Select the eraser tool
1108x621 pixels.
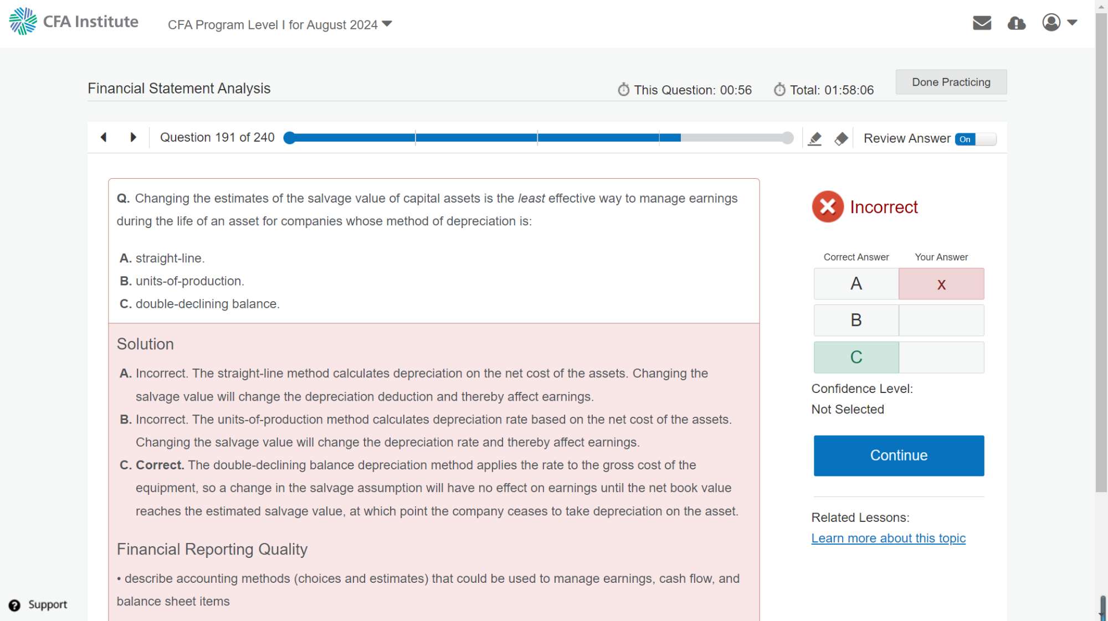[x=841, y=138]
